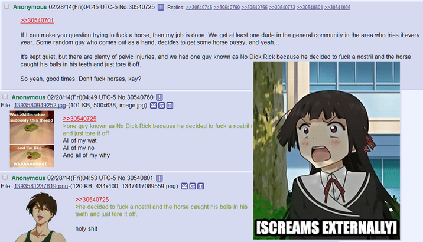The width and height of the screenshot is (423, 242).
Task: Open file link 1393581237619.png
Action: [41, 186]
